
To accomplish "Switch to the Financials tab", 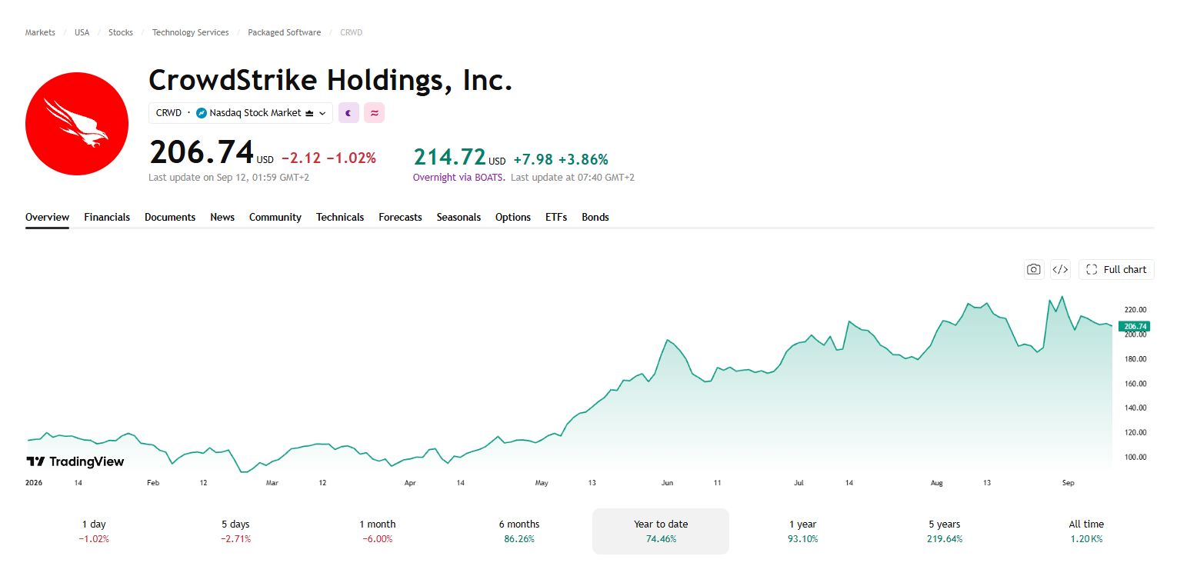I will (x=107, y=217).
